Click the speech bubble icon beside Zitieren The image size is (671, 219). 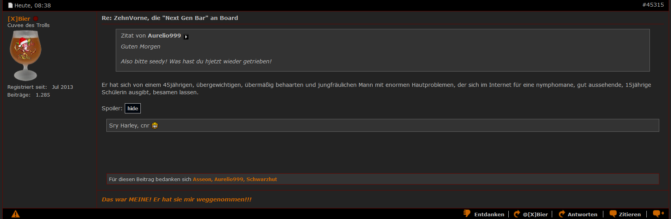pos(613,214)
